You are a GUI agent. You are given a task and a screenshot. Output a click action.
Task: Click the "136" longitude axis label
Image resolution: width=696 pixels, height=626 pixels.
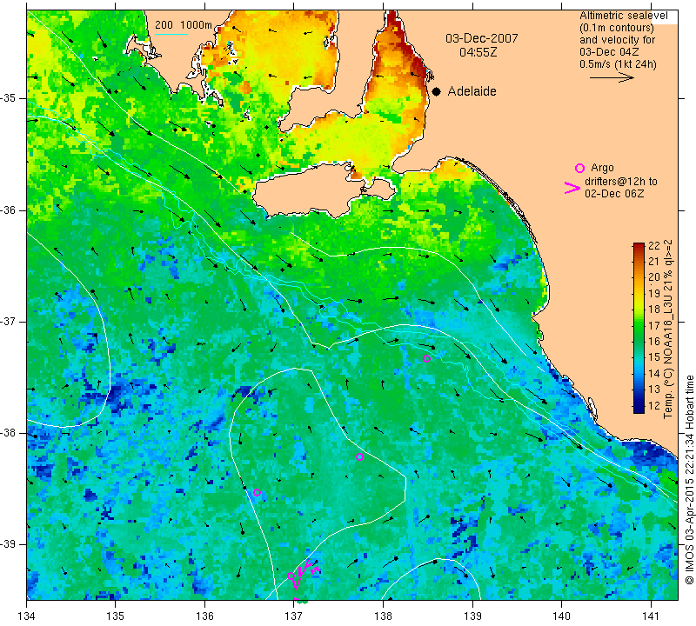point(204,616)
